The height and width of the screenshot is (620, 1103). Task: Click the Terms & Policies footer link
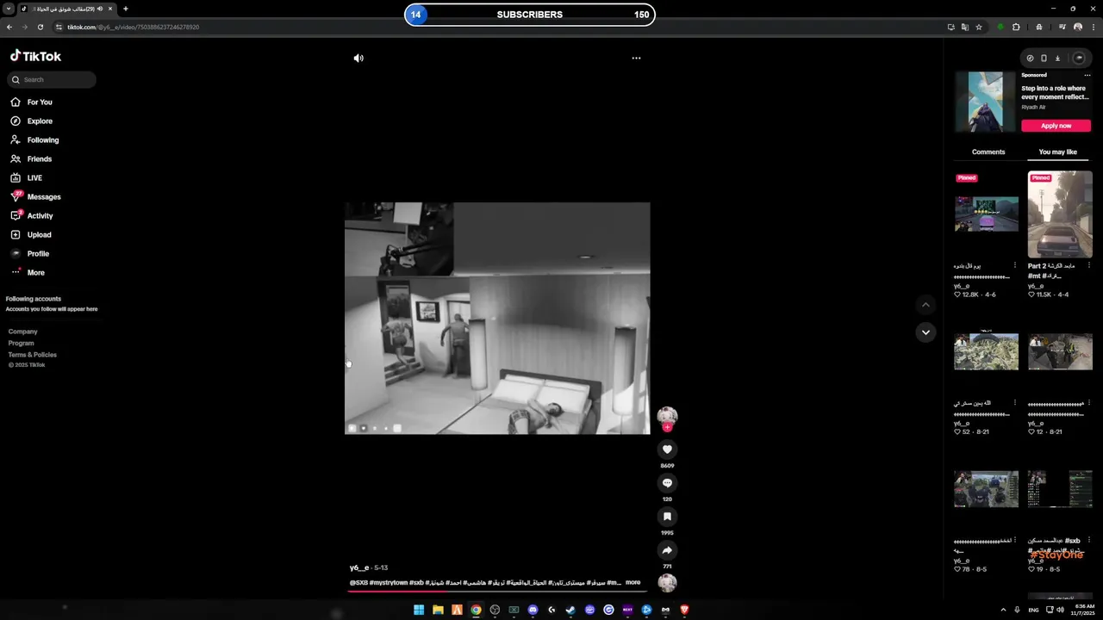32,355
